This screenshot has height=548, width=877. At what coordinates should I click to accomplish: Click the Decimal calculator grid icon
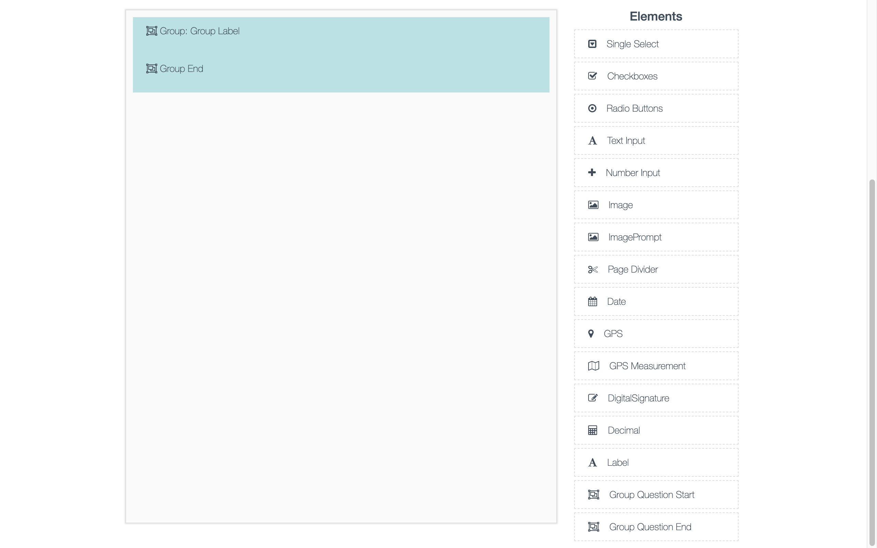click(593, 430)
